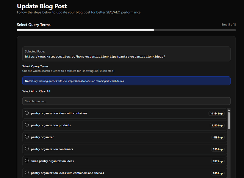Click Clear All link
The height and width of the screenshot is (178, 244).
pyautogui.click(x=45, y=91)
